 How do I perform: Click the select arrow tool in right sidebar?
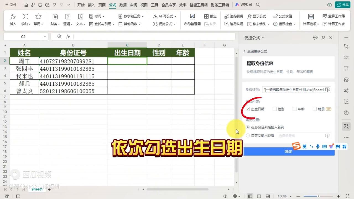346,46
